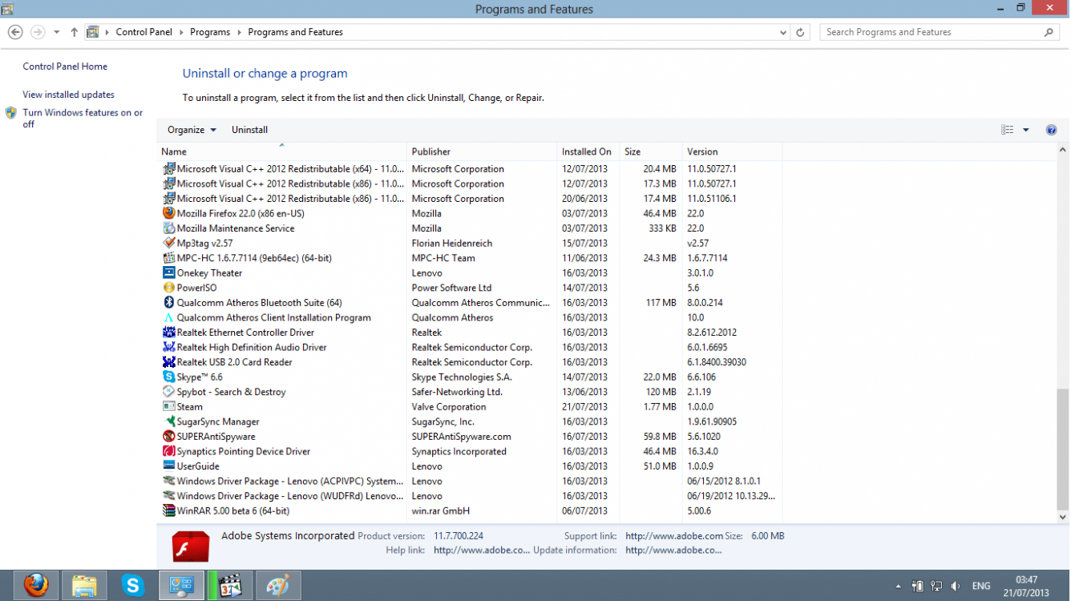Image resolution: width=1071 pixels, height=601 pixels.
Task: Go up one level with up arrow
Action: point(74,32)
